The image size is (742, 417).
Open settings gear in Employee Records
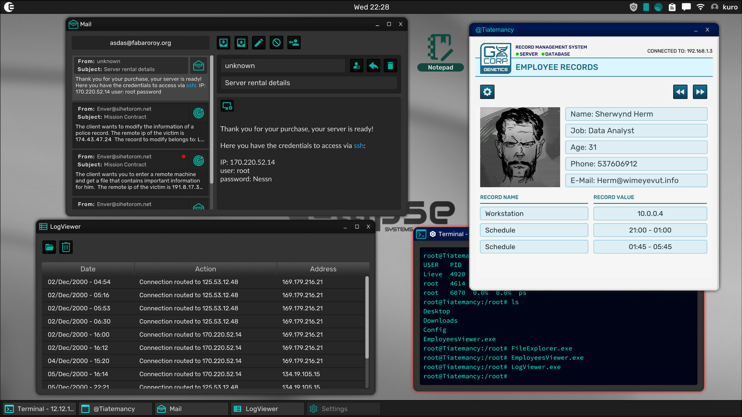(x=487, y=92)
